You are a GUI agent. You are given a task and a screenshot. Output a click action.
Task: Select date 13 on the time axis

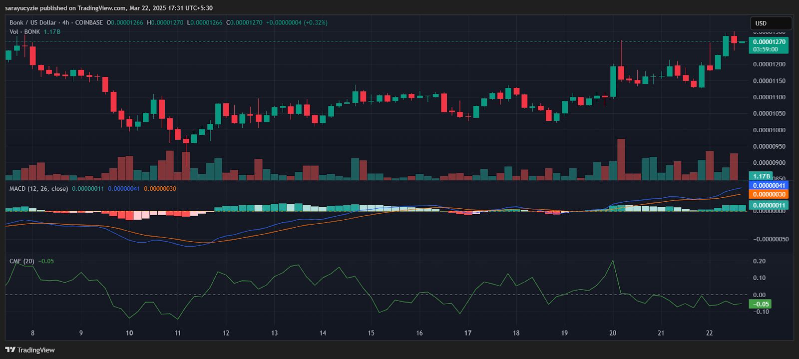click(x=274, y=333)
